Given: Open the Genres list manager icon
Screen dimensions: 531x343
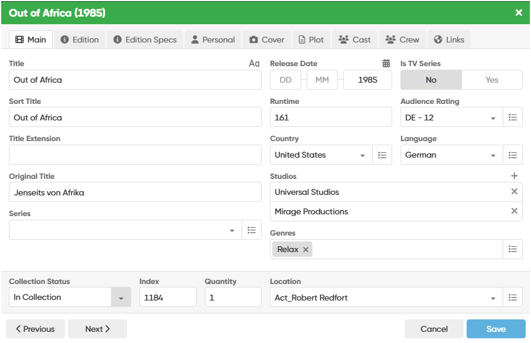Looking at the screenshot, I should tap(512, 249).
